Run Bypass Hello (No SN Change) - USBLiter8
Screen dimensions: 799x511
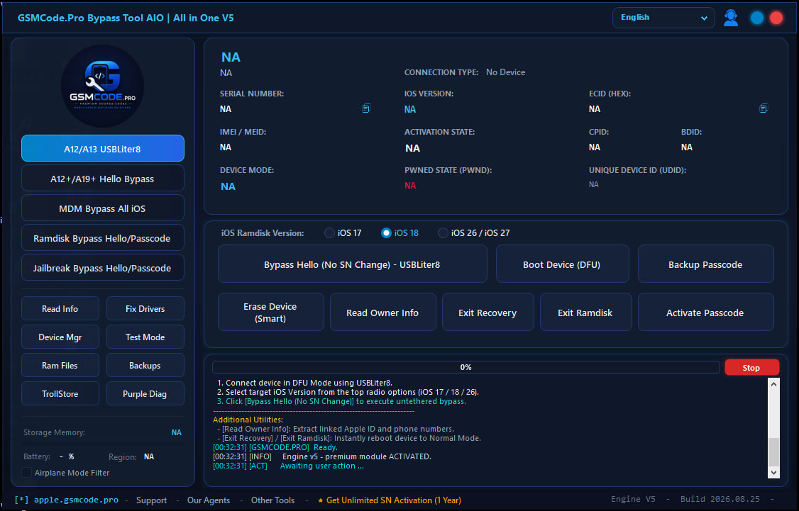352,264
